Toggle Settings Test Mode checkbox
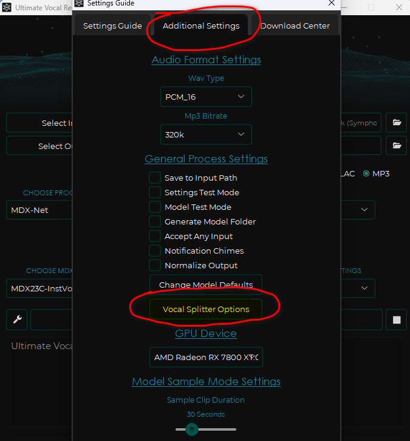410x441 pixels. (155, 192)
